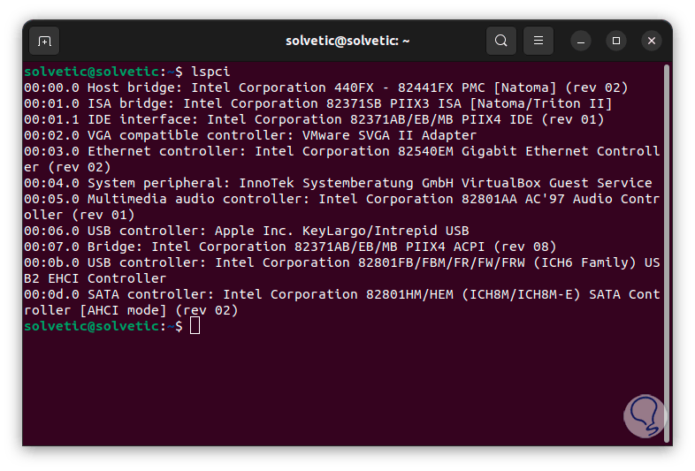Click the window title solvetic@solvetic: ~
695x471 pixels.
pyautogui.click(x=347, y=42)
